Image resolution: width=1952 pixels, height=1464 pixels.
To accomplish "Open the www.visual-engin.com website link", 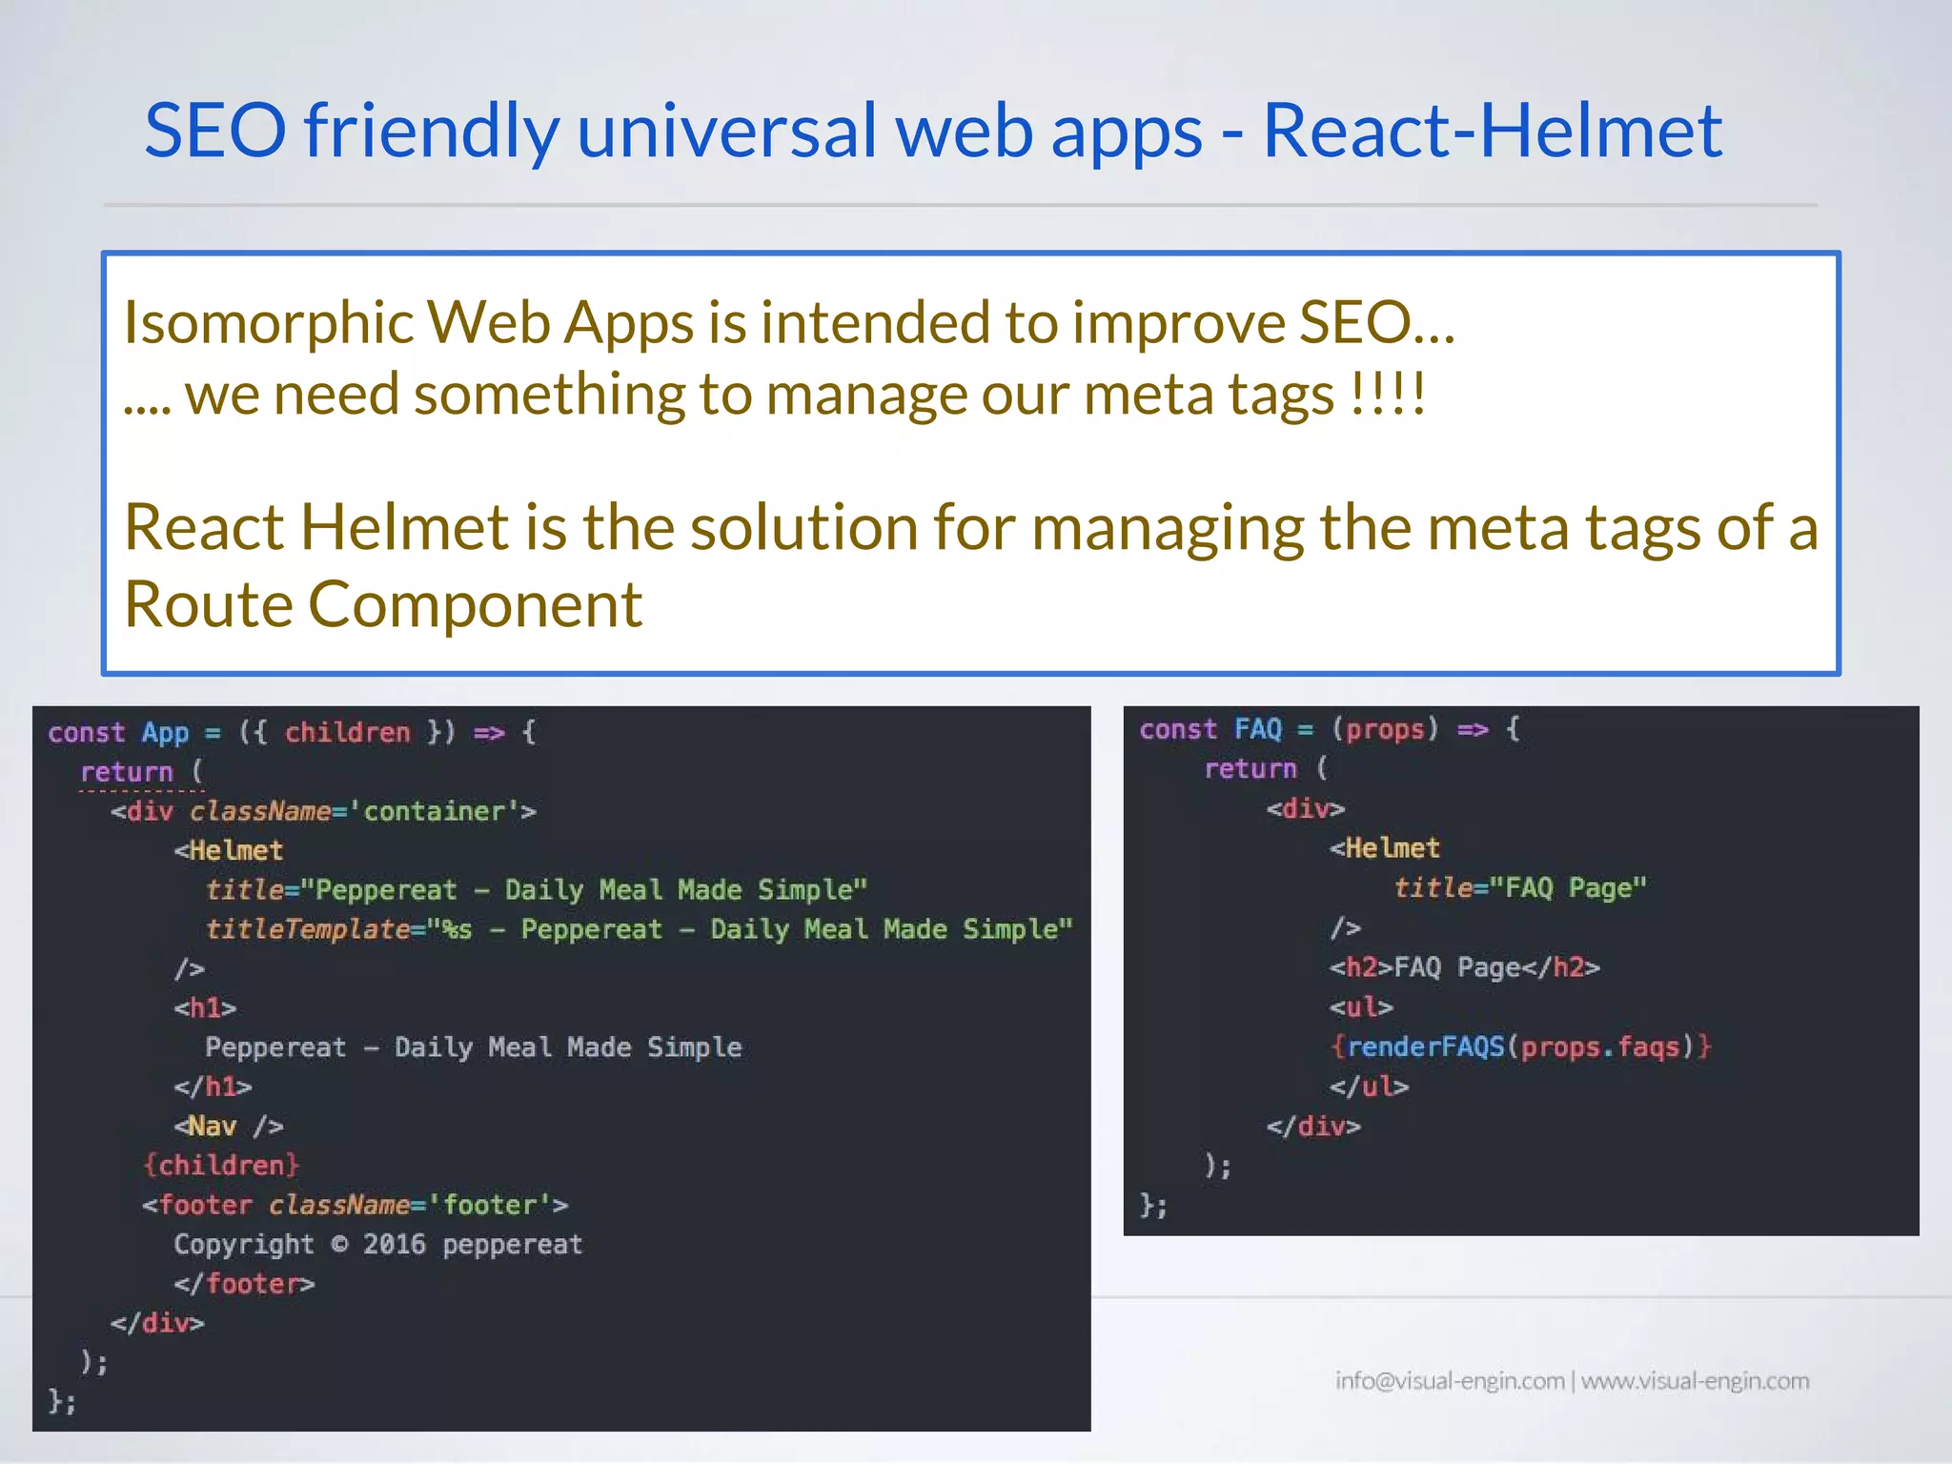I will [x=1695, y=1381].
